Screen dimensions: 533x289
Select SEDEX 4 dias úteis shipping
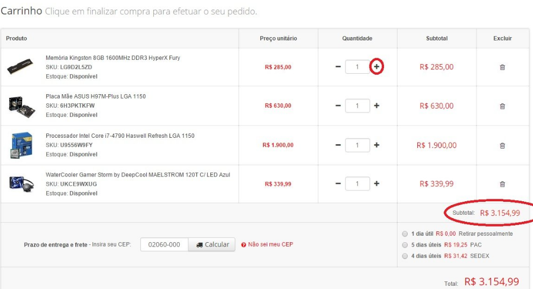pos(404,256)
